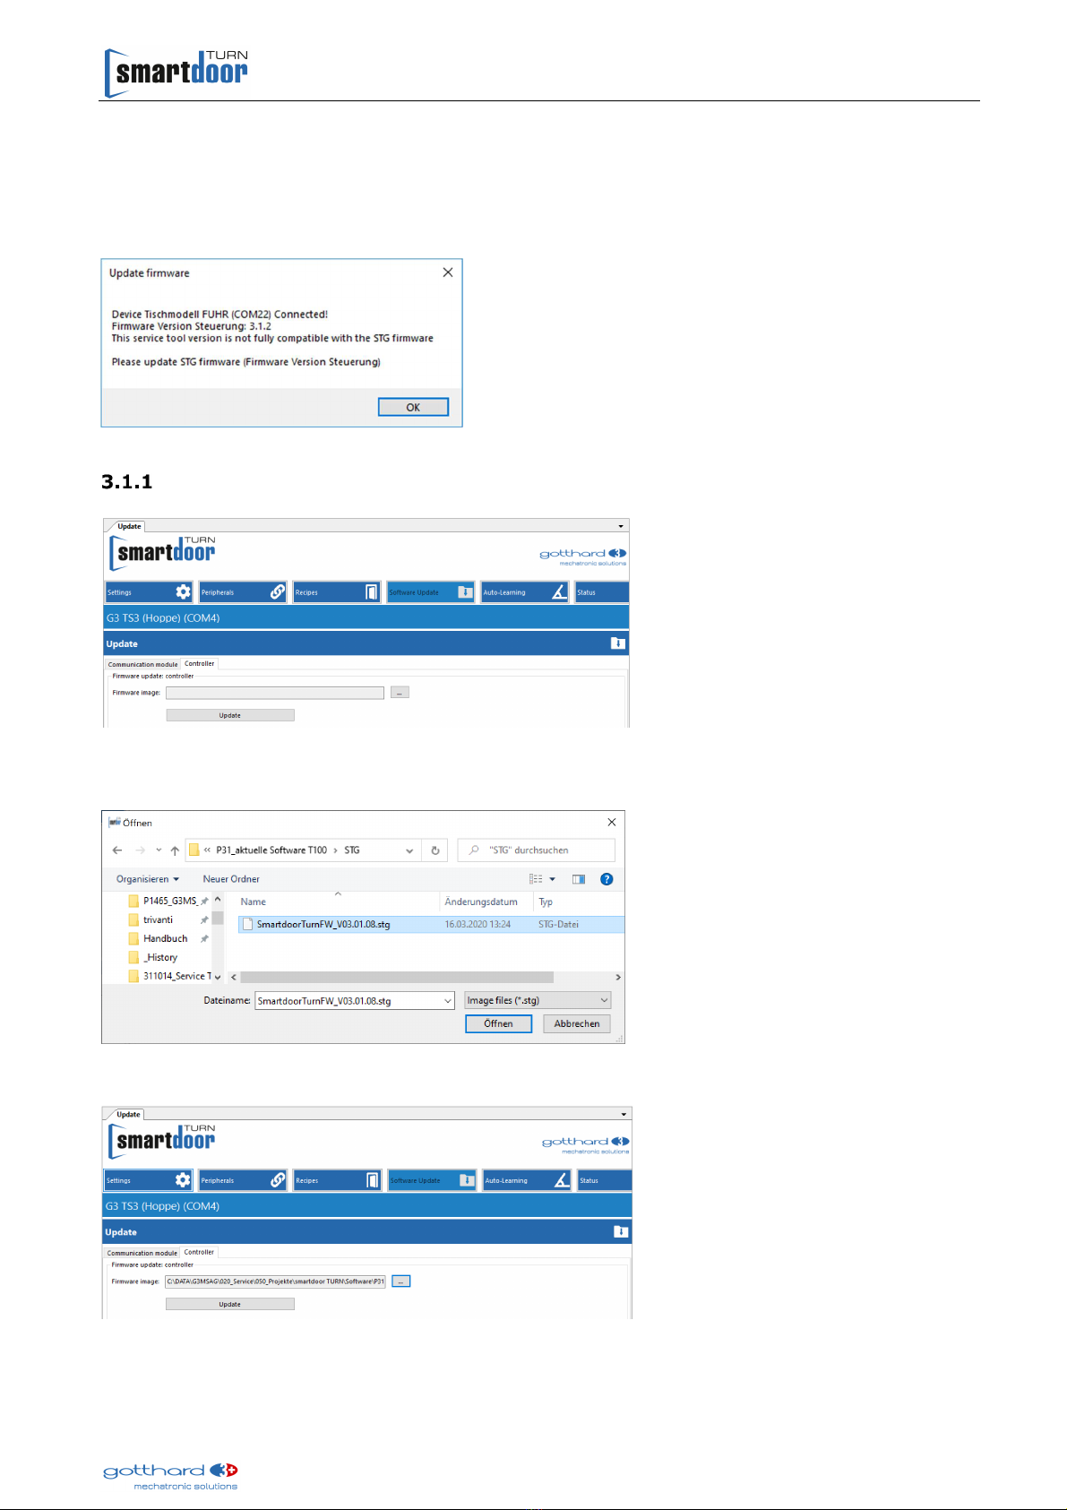Screen dimensions: 1067x1510
Task: Open view options dropdown arrow
Action: pos(552,879)
